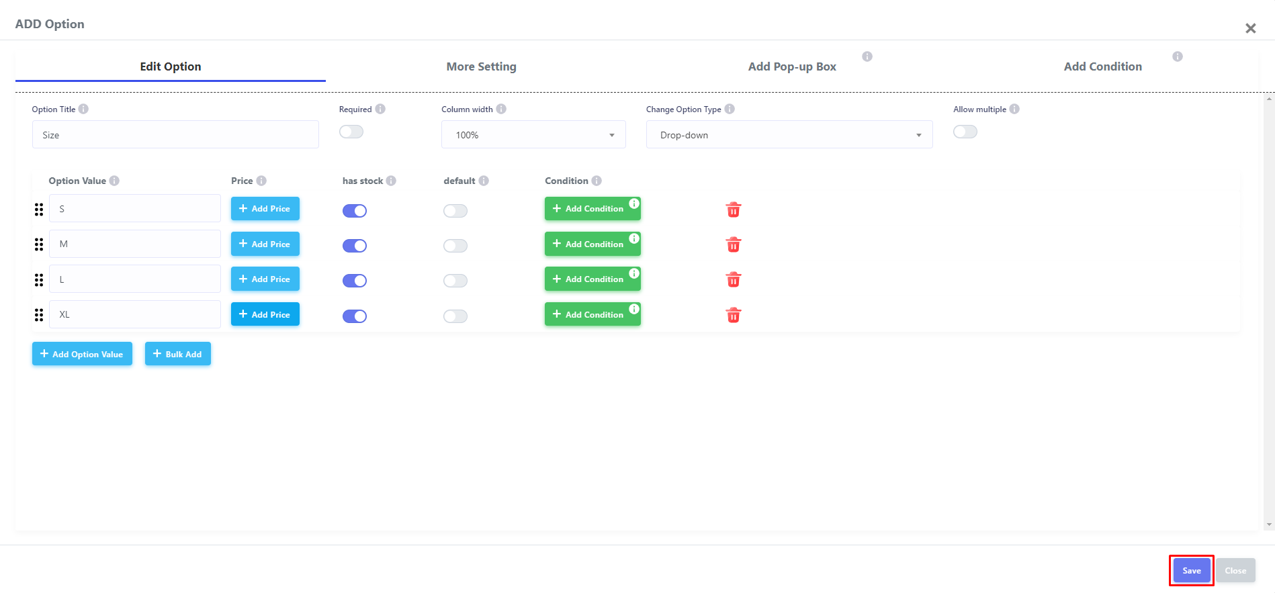This screenshot has width=1275, height=593.
Task: Add Price for the L value
Action: 265,279
